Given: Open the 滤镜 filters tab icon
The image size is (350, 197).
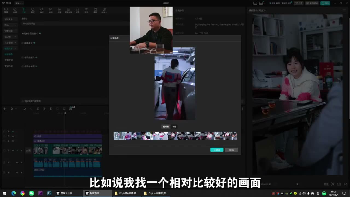Looking at the screenshot, I should pyautogui.click(x=77, y=10).
